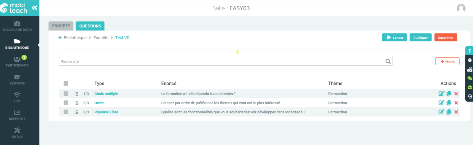Click the green participants badge showing 1
This screenshot has height=145, width=473.
click(24, 57)
